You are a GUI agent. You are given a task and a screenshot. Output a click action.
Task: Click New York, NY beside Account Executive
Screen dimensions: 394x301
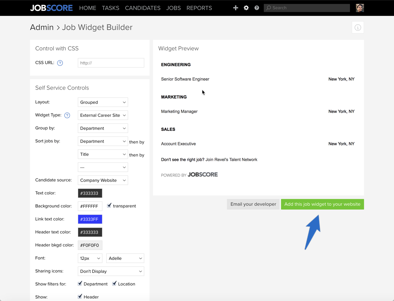pos(342,144)
